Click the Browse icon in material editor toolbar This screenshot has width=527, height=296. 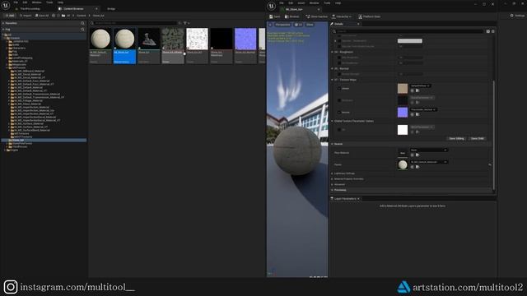291,16
